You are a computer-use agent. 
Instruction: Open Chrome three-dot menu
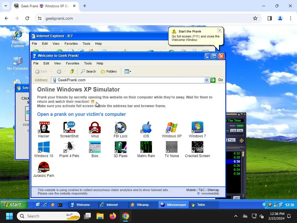290,18
